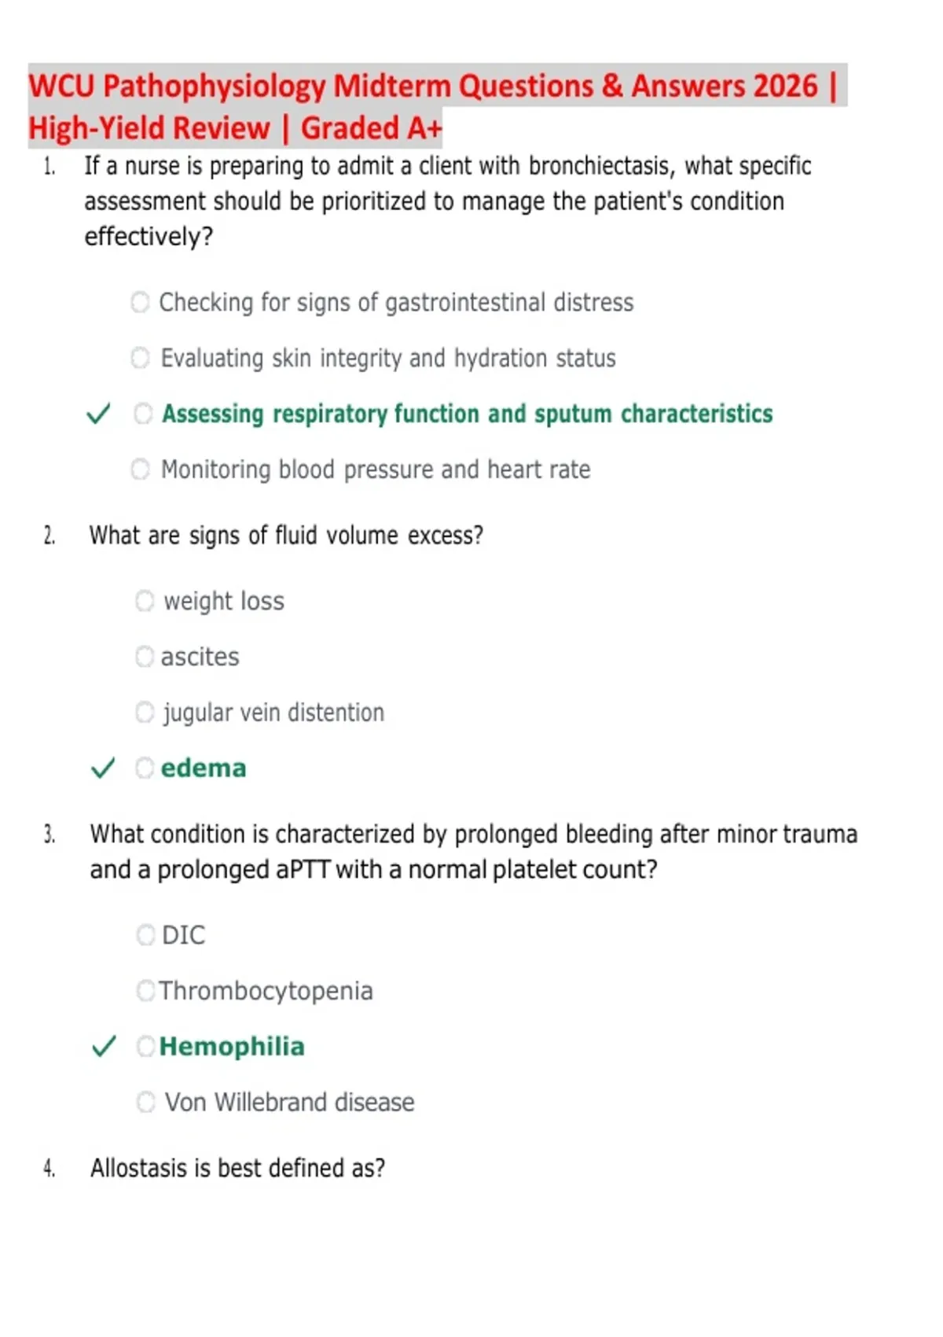Click green checkmark next to edema
The width and height of the screenshot is (943, 1337).
coord(103,768)
